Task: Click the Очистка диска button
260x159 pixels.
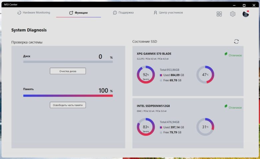Action: [x=68, y=71]
